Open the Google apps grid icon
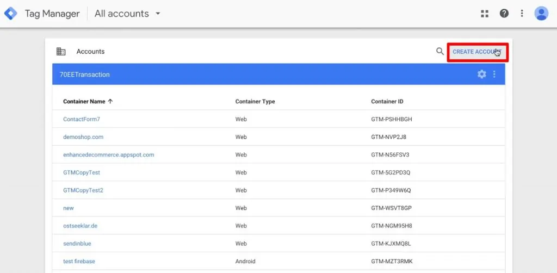557x273 pixels. [x=485, y=14]
